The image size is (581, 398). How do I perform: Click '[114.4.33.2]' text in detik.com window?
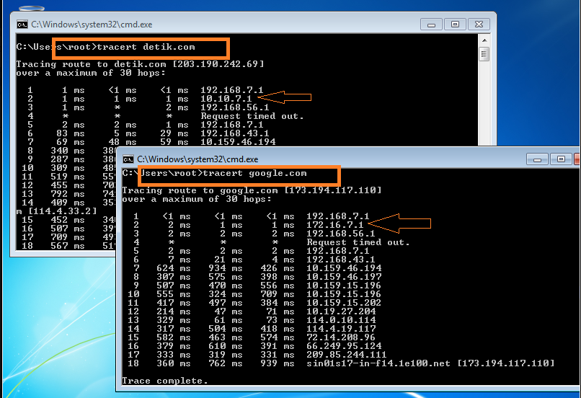(x=62, y=211)
